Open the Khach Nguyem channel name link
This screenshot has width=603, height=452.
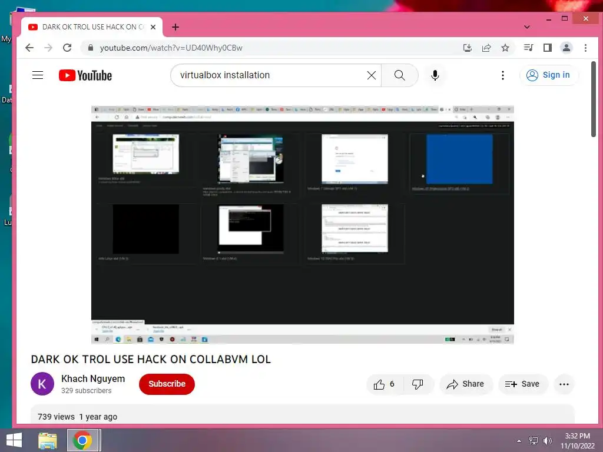[x=93, y=378]
